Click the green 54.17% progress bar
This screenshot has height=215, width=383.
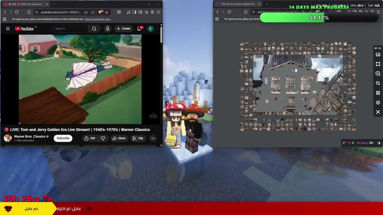click(x=319, y=18)
